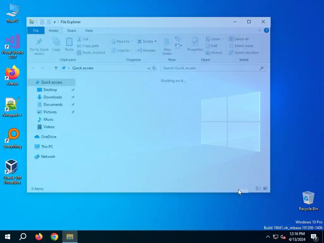Switch to details view in status bar

[x=258, y=188]
